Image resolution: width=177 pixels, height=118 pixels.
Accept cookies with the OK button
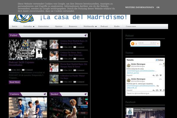pos(158,7)
